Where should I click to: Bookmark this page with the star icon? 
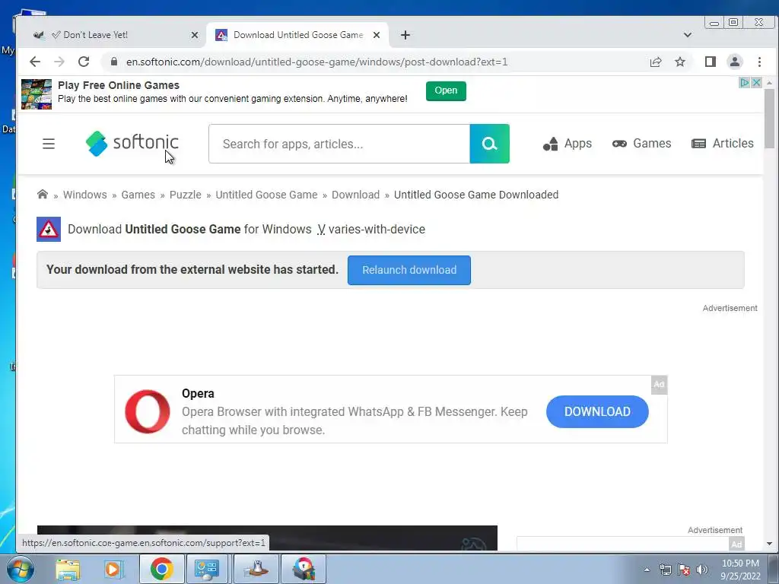(680, 62)
